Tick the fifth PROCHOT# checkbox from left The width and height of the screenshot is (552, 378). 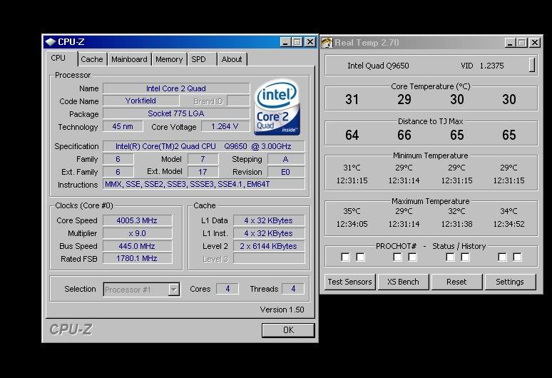[x=450, y=257]
